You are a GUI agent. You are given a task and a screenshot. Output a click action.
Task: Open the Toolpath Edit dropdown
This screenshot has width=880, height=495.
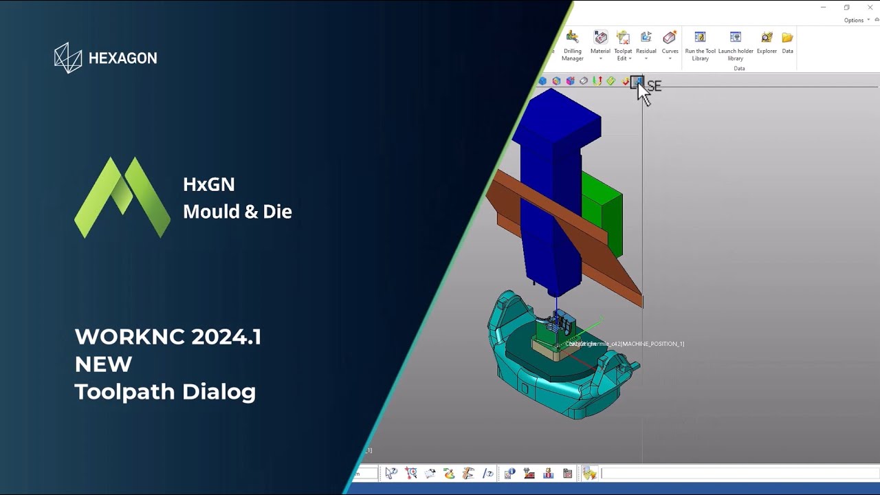click(623, 45)
